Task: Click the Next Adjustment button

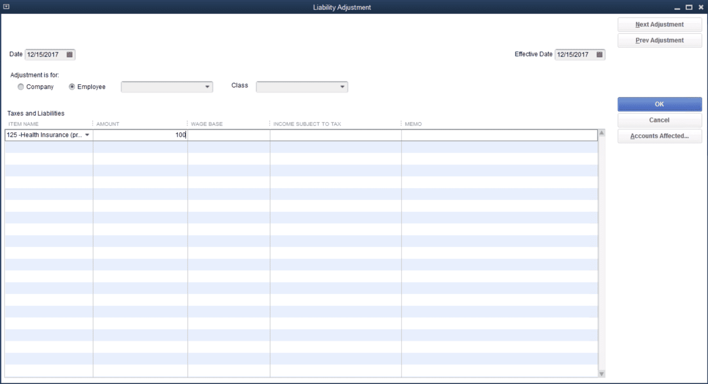Action: pyautogui.click(x=659, y=24)
